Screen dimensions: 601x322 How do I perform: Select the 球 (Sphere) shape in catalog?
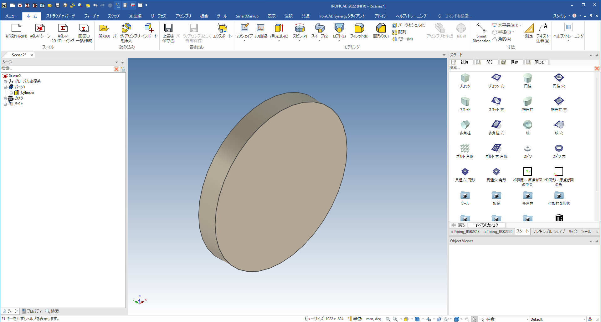coord(527,125)
